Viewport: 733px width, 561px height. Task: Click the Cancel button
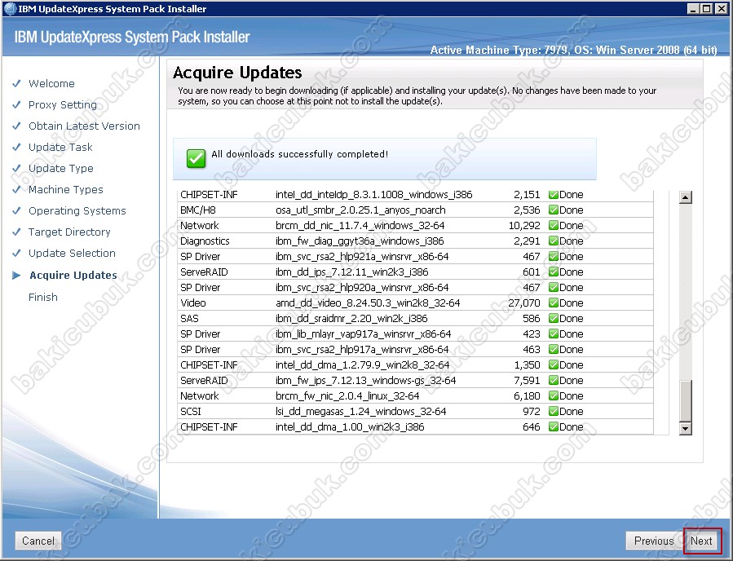[x=38, y=541]
